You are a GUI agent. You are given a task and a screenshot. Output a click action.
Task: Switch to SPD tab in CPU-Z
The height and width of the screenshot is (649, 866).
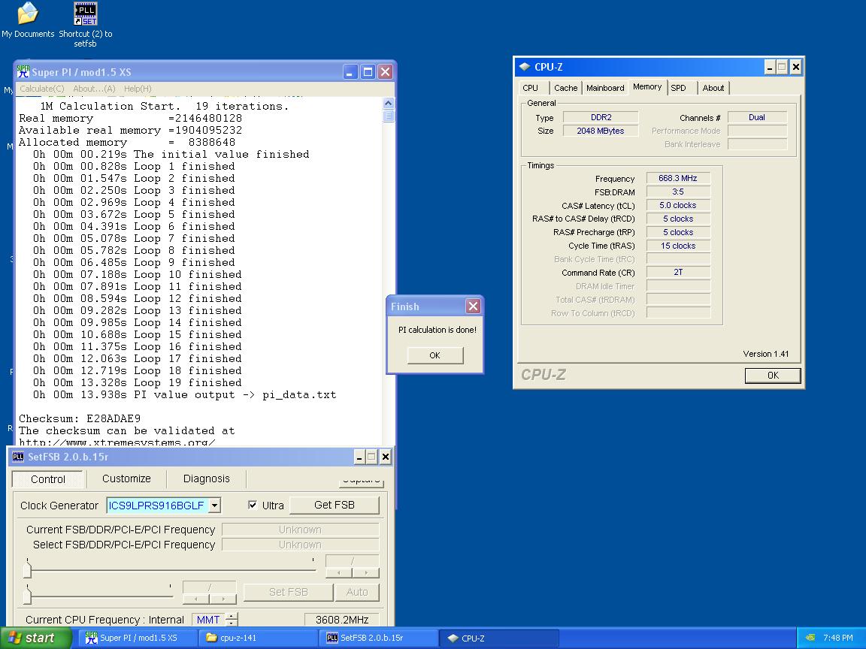(678, 88)
